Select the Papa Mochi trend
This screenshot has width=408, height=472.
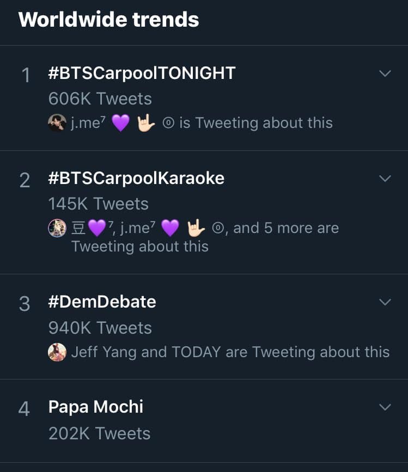coord(96,407)
